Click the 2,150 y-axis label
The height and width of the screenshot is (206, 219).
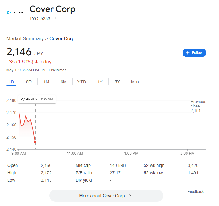coord(11,137)
